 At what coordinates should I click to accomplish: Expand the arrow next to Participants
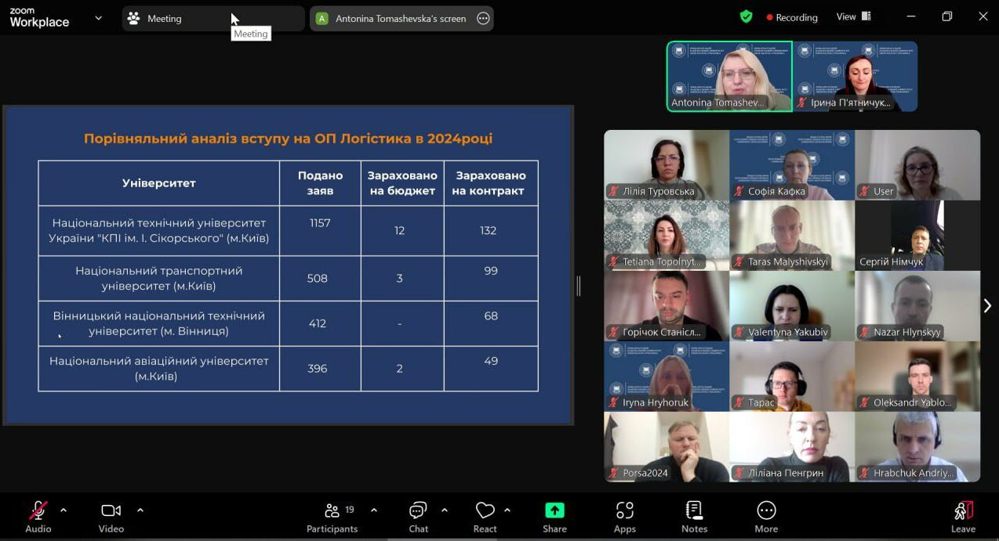374,510
